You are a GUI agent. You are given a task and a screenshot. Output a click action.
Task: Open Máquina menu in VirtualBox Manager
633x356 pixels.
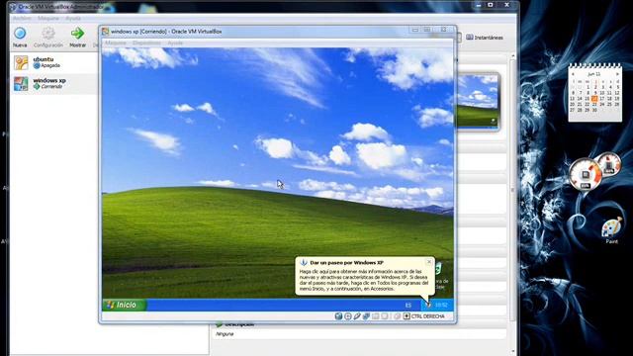point(48,18)
